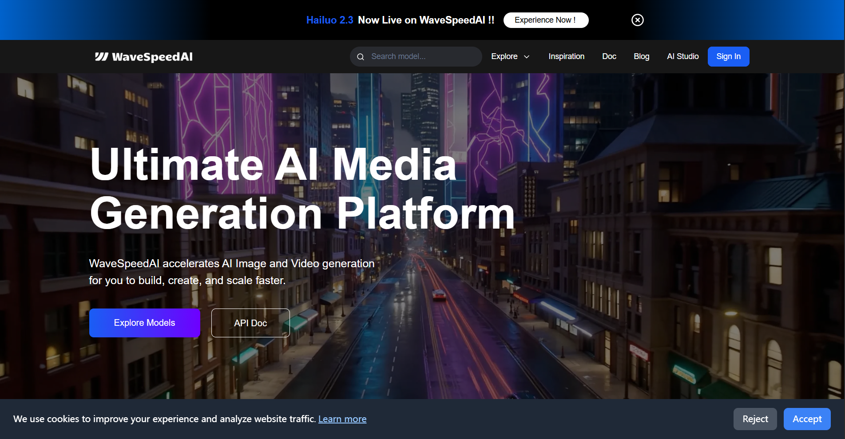Dismiss the Hailuo 2.3 announcement banner
This screenshot has width=845, height=439.
(x=637, y=20)
